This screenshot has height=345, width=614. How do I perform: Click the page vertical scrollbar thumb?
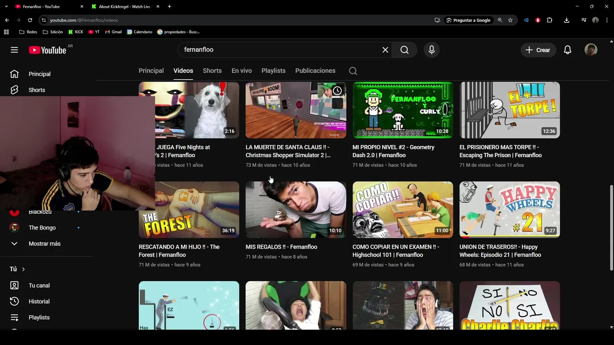611,228
